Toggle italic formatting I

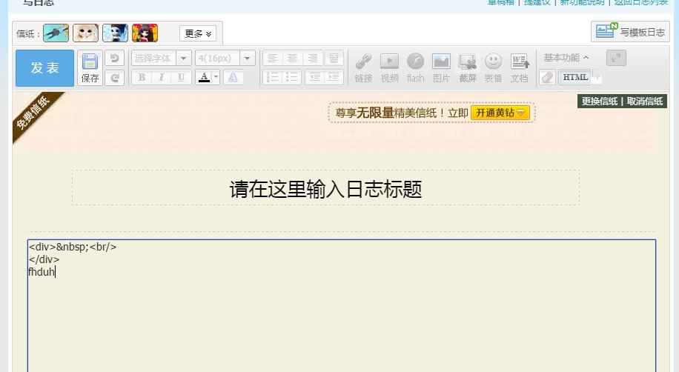(x=161, y=78)
